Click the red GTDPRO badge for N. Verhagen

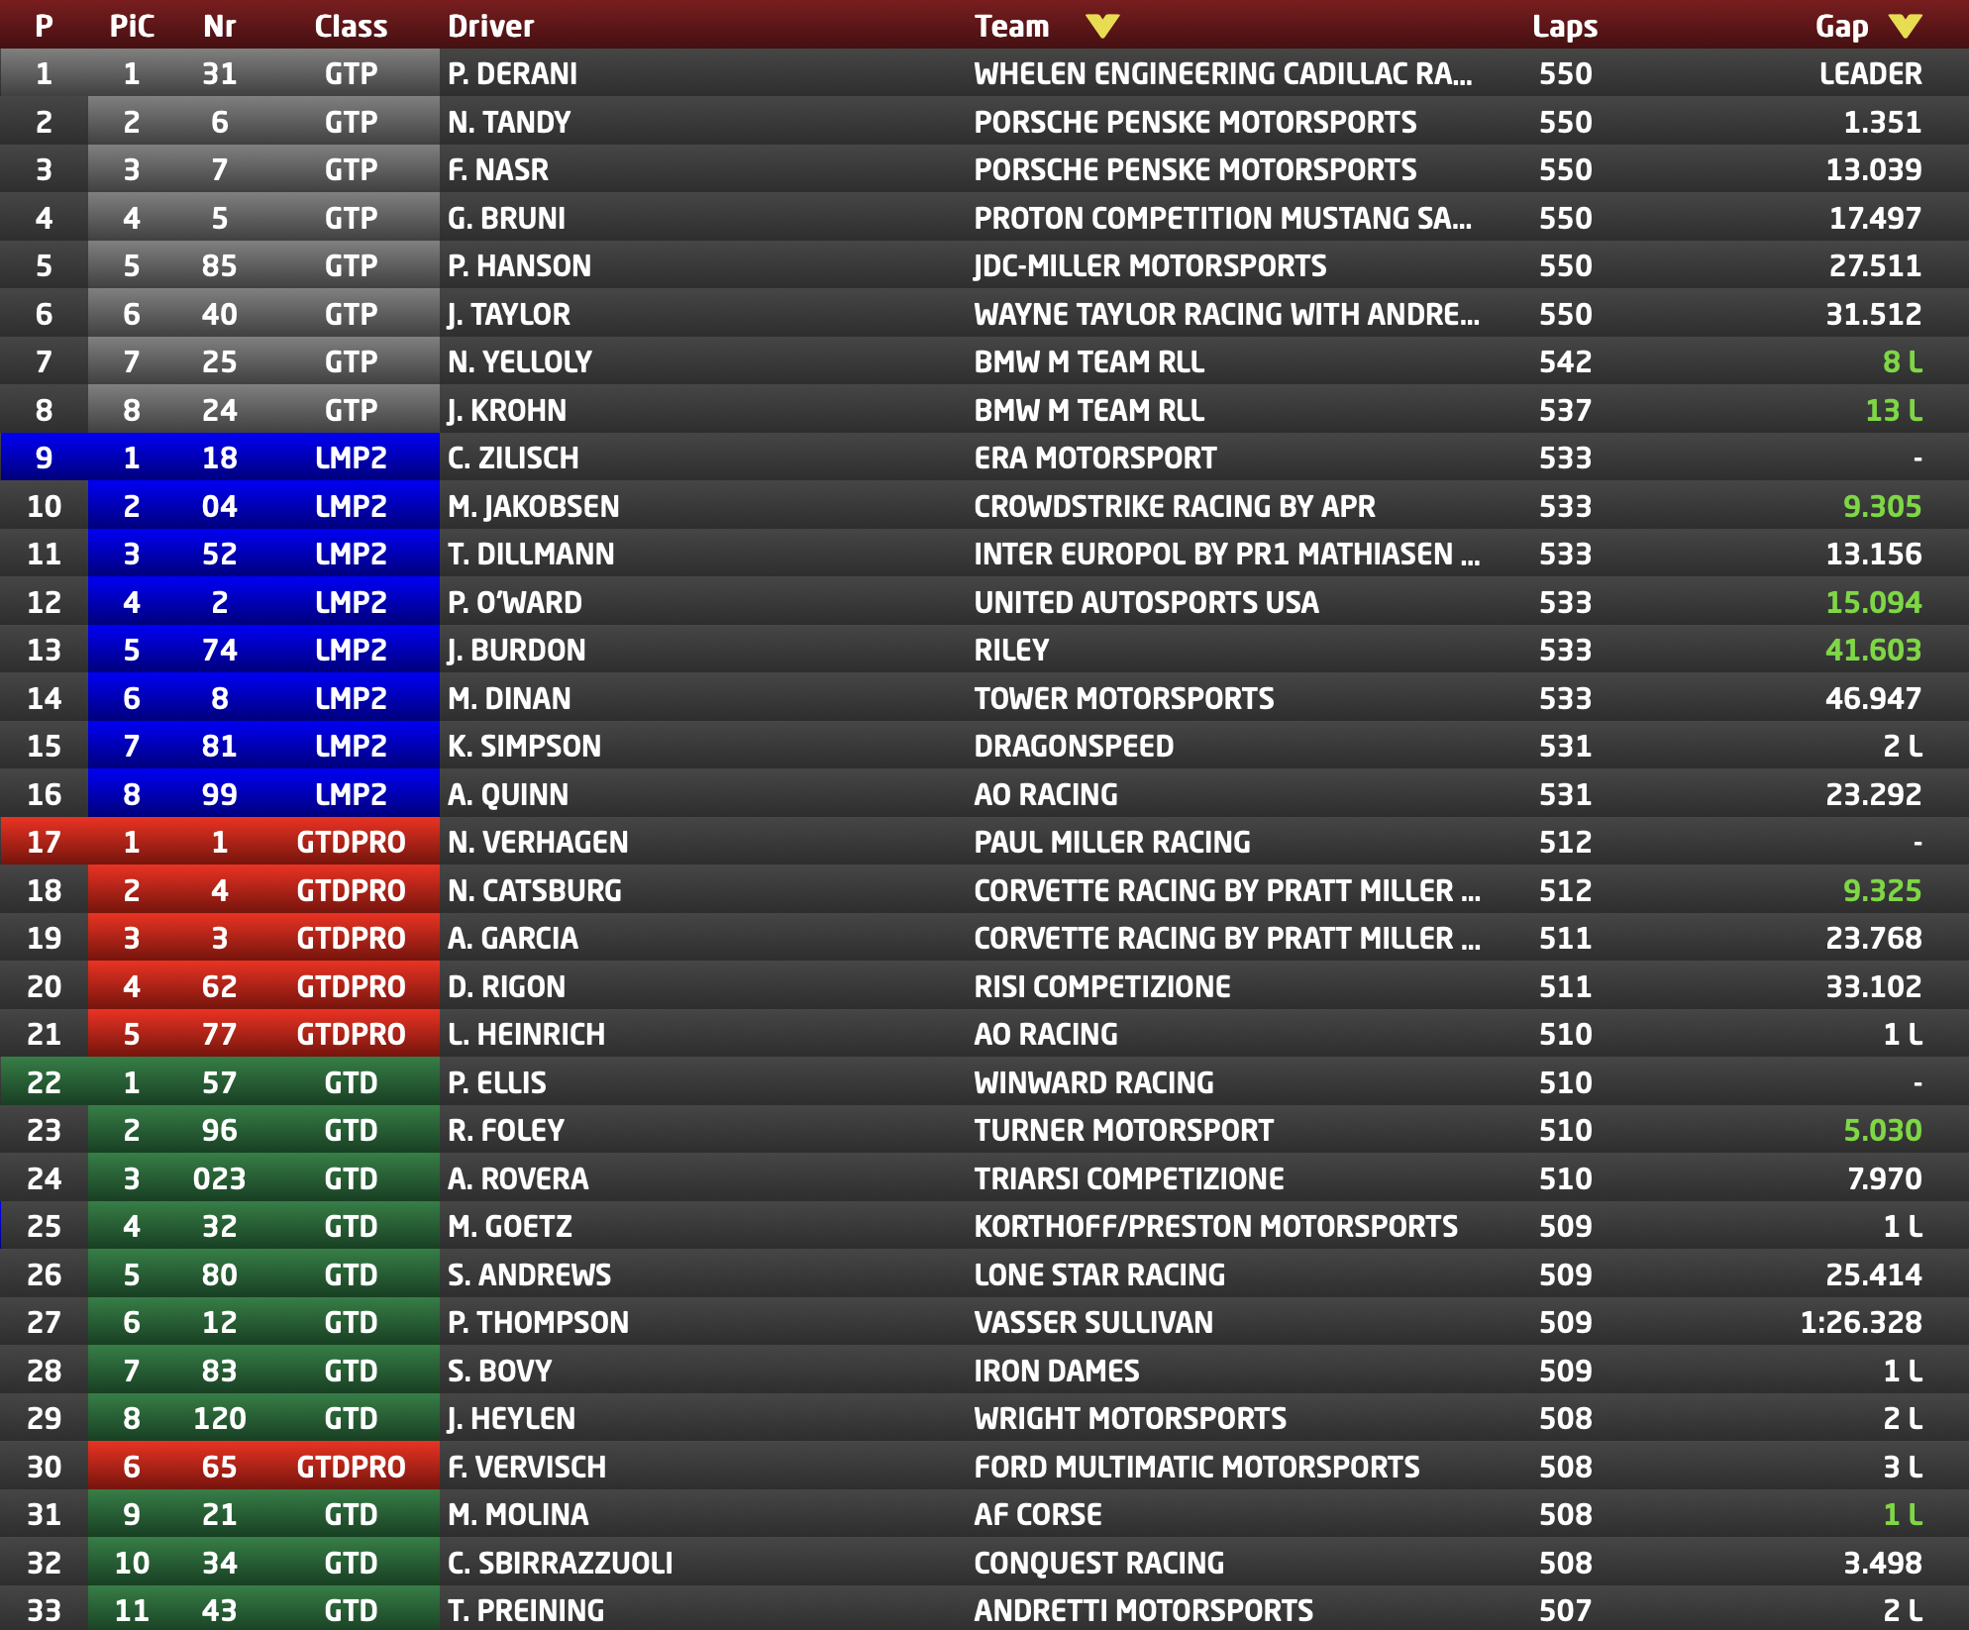(351, 842)
